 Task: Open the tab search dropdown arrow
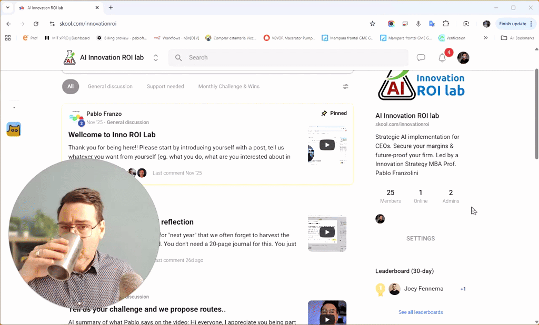point(7,7)
